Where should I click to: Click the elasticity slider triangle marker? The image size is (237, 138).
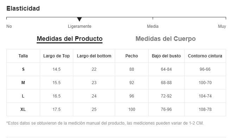79,19
